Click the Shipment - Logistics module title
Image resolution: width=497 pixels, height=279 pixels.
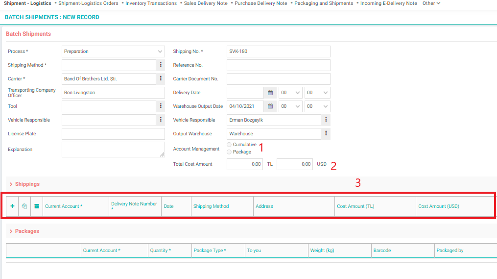pyautogui.click(x=27, y=3)
